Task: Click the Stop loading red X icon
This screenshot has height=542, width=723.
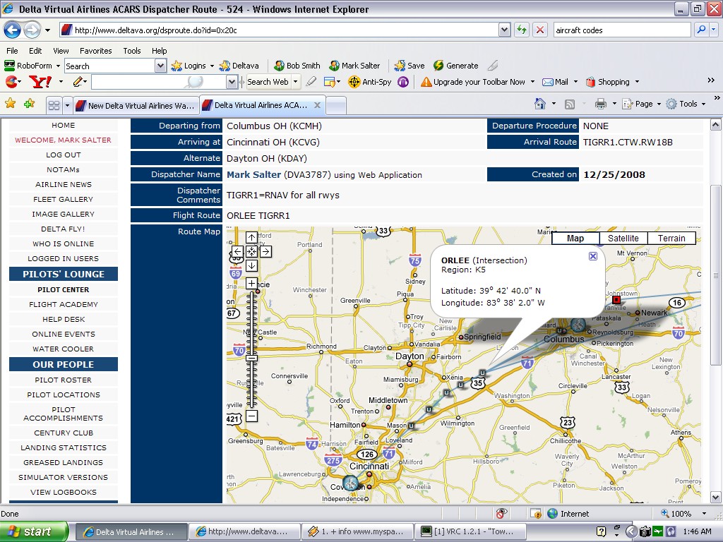Action: click(x=540, y=30)
